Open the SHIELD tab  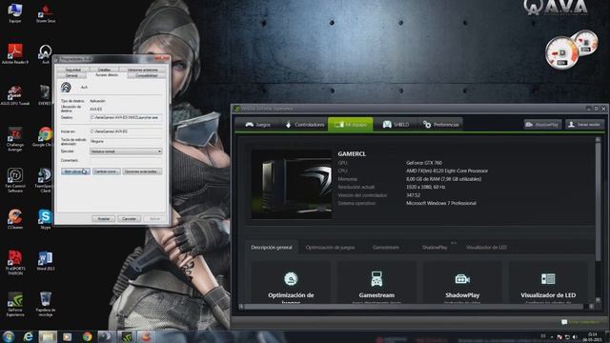[x=396, y=125]
